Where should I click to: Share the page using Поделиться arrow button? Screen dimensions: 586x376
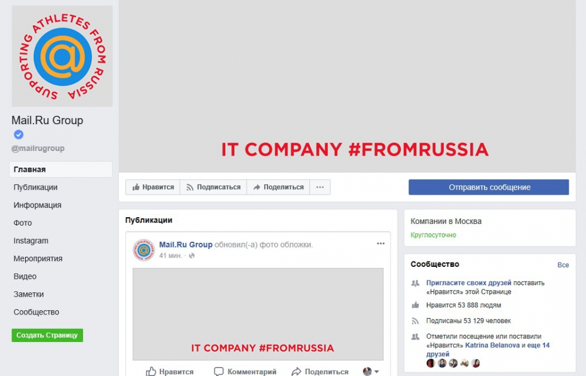pyautogui.click(x=278, y=187)
